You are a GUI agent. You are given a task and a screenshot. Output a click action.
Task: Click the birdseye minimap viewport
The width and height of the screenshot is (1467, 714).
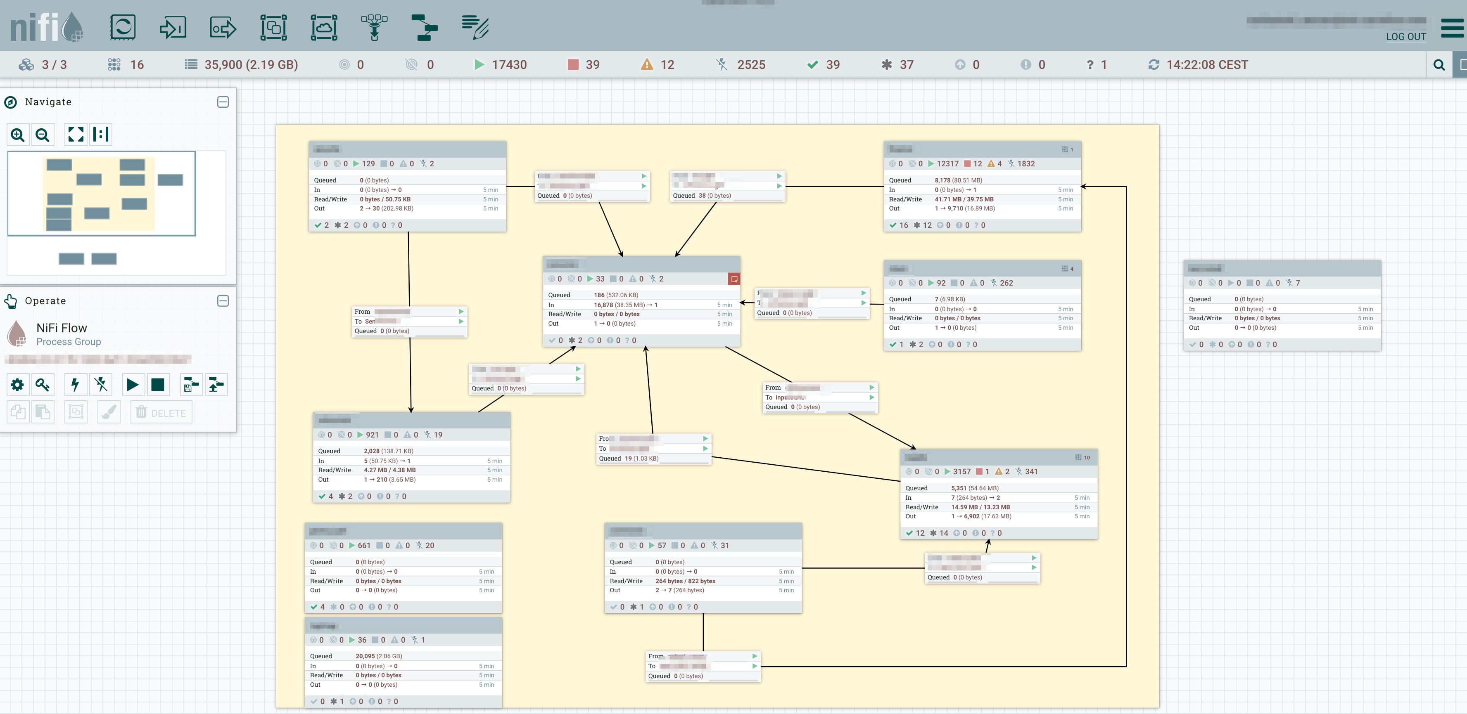[101, 194]
